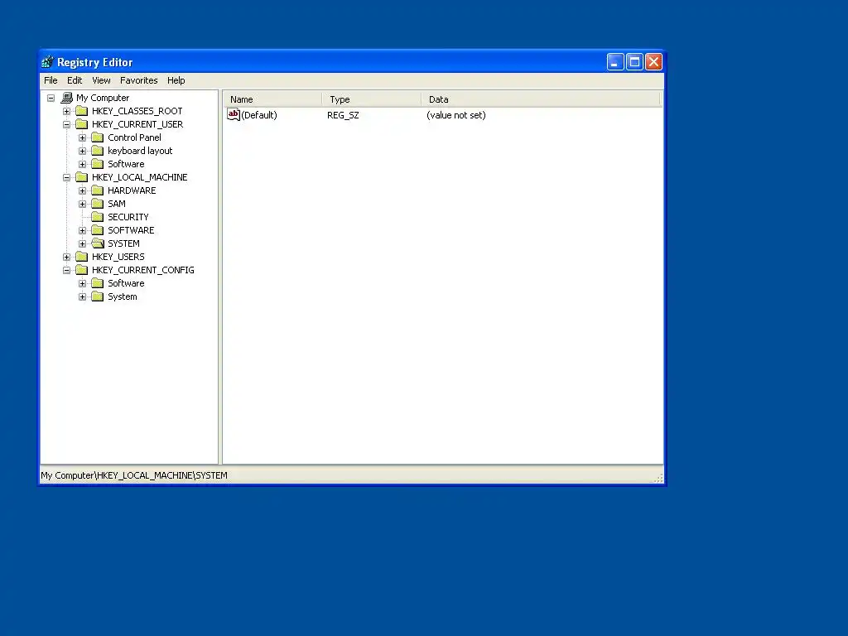Sort values by the Data column header
The image size is (848, 636).
point(541,99)
